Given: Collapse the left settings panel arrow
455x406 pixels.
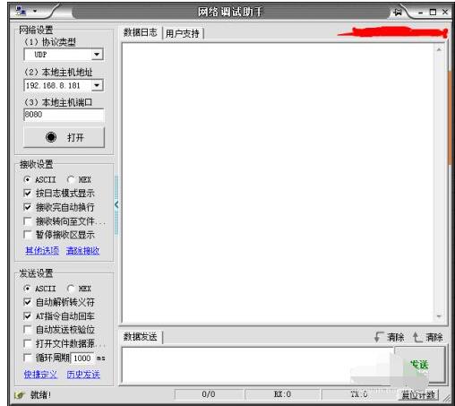Looking at the screenshot, I should pyautogui.click(x=116, y=205).
